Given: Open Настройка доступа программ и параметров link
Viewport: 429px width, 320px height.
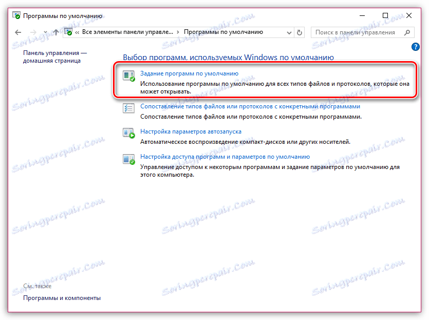Looking at the screenshot, I should (225, 157).
